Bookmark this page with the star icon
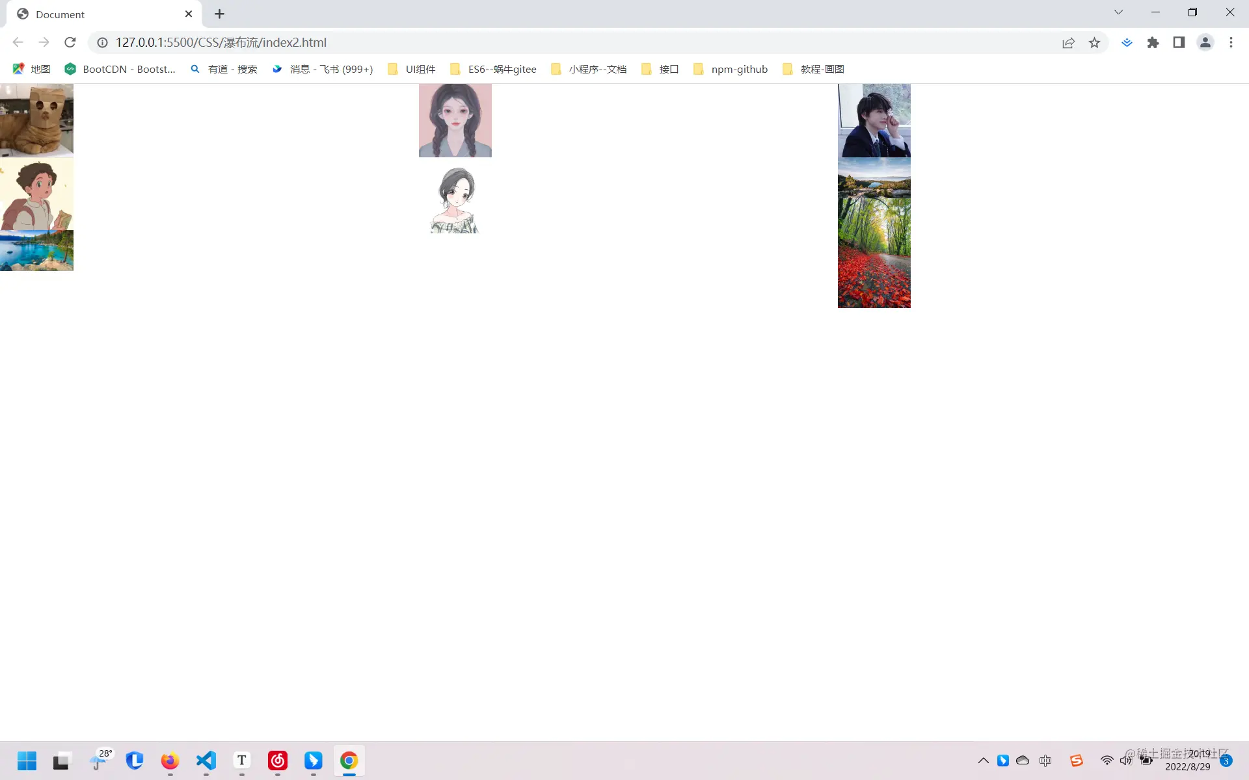Screen dimensions: 1249x780 tap(1094, 42)
